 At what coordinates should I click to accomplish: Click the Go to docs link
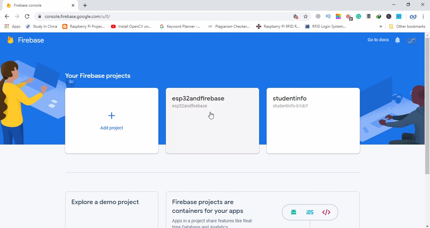pyautogui.click(x=378, y=40)
